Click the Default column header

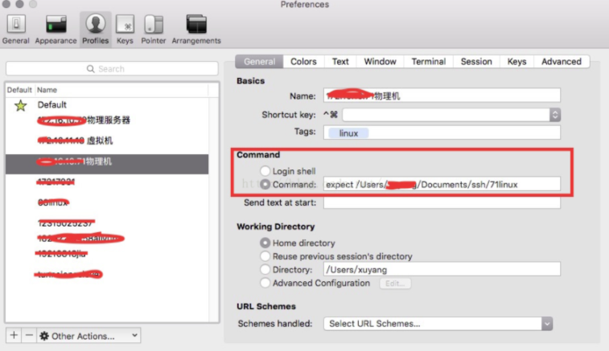tap(19, 90)
